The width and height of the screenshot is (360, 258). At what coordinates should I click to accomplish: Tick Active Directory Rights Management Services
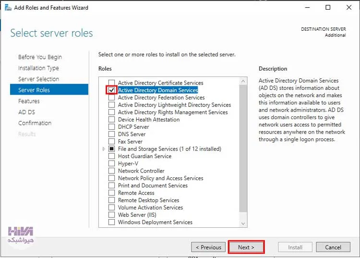coord(111,112)
